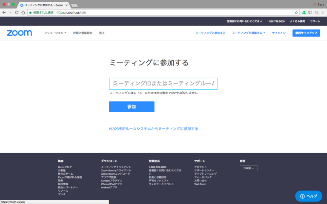
Task: Click the footer phone number under 営業担当
Action: tap(158, 167)
